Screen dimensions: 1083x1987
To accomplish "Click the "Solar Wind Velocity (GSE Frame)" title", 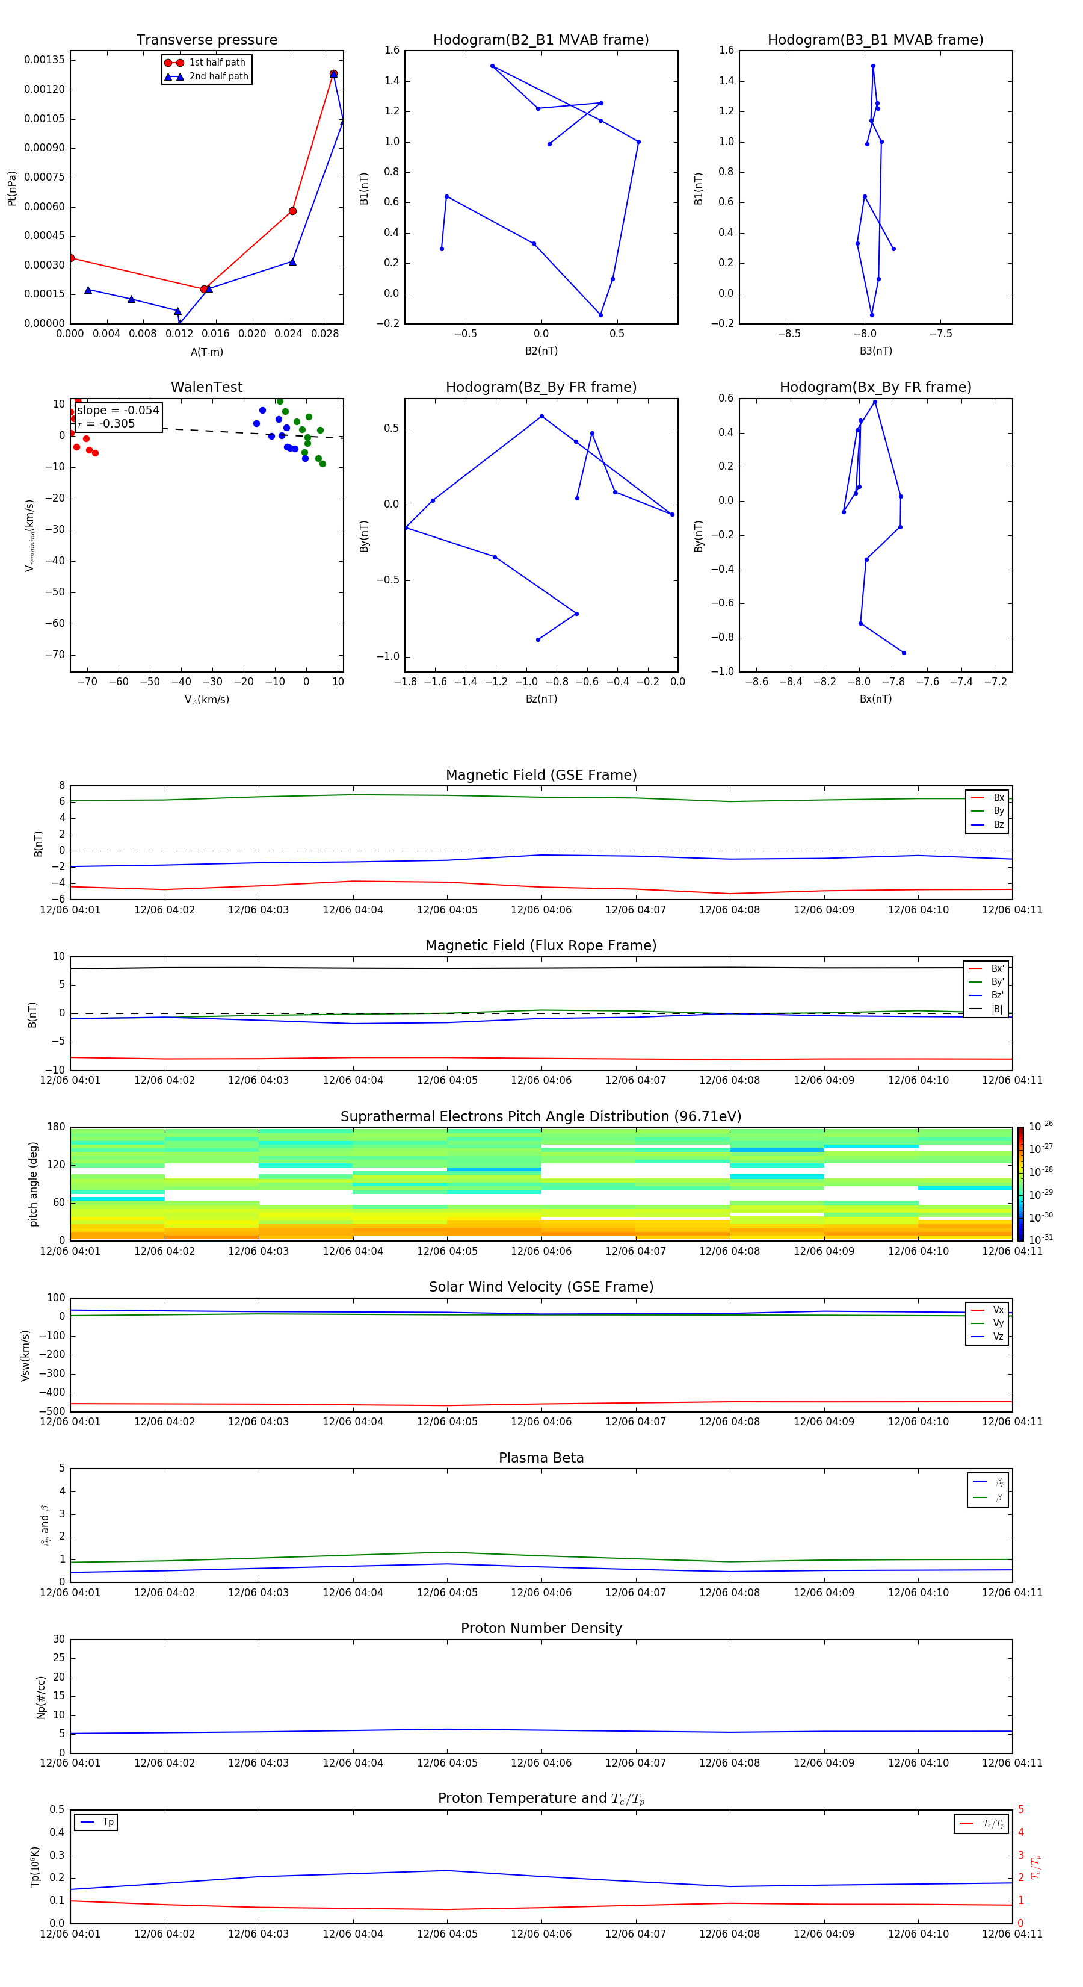I will coord(541,1287).
